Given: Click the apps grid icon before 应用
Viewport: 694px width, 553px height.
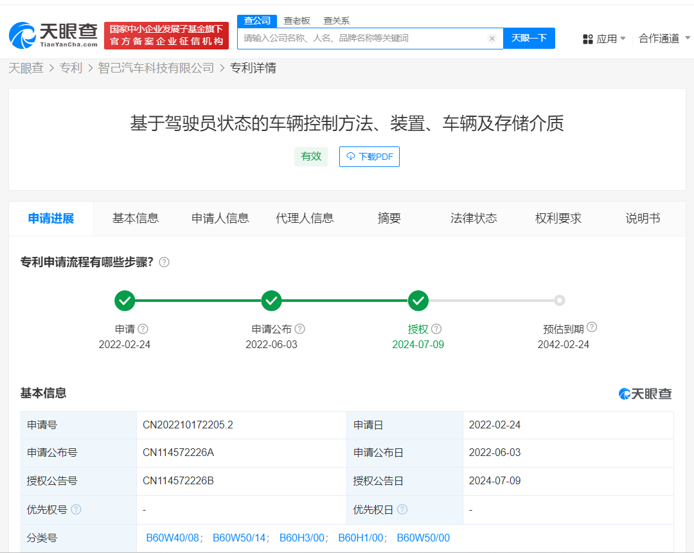Looking at the screenshot, I should pos(588,39).
